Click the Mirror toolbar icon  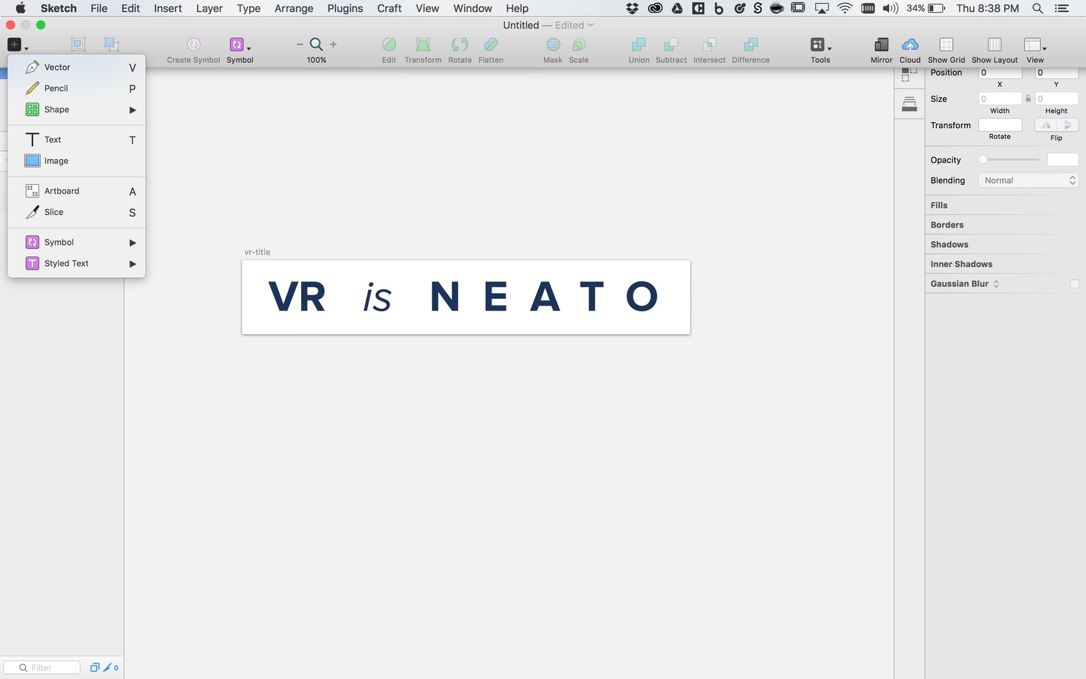[x=881, y=45]
